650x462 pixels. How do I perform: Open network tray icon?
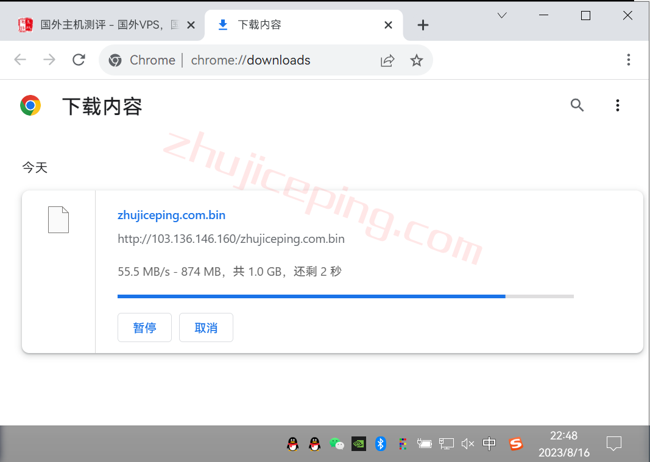446,444
